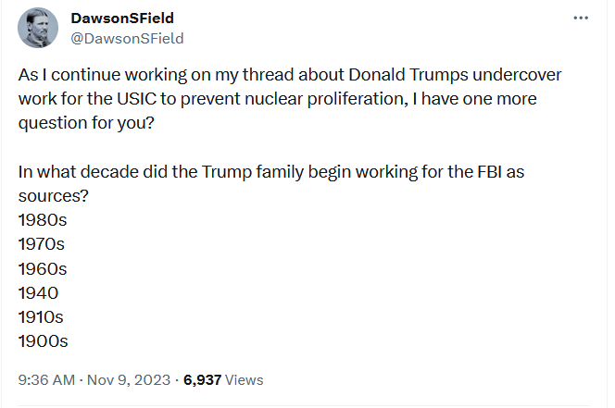The image size is (615, 408).
Task: Click the DawsonSField profile avatar
Action: point(38,28)
